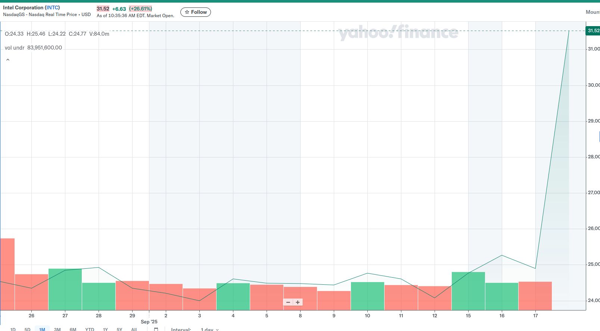The width and height of the screenshot is (600, 331).
Task: Click the vol undr 83,951,600.00 label
Action: [33, 48]
